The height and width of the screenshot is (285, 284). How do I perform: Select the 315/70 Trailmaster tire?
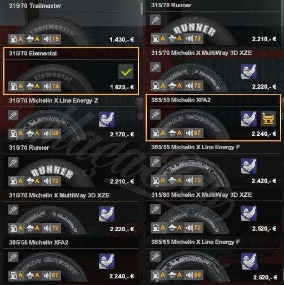pyautogui.click(x=71, y=23)
